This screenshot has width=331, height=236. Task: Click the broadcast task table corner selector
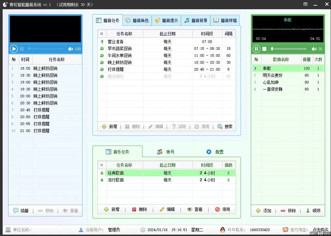pos(102,34)
